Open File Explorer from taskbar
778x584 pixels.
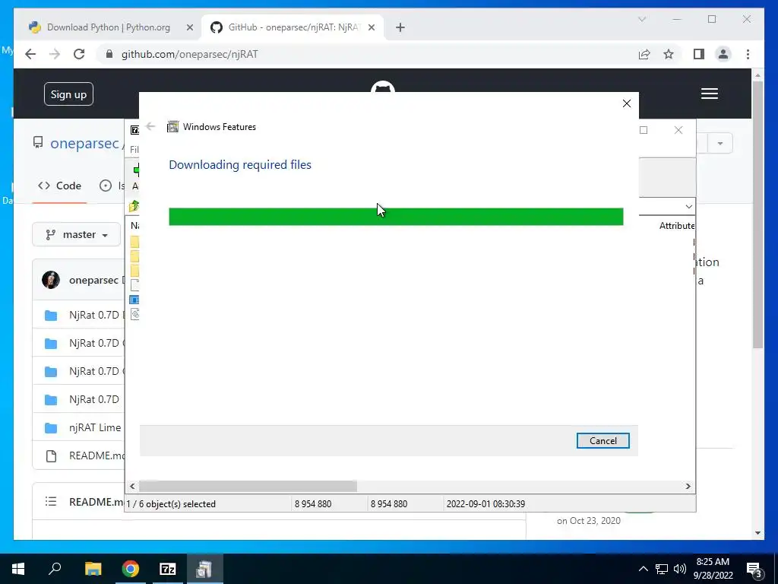pos(93,569)
